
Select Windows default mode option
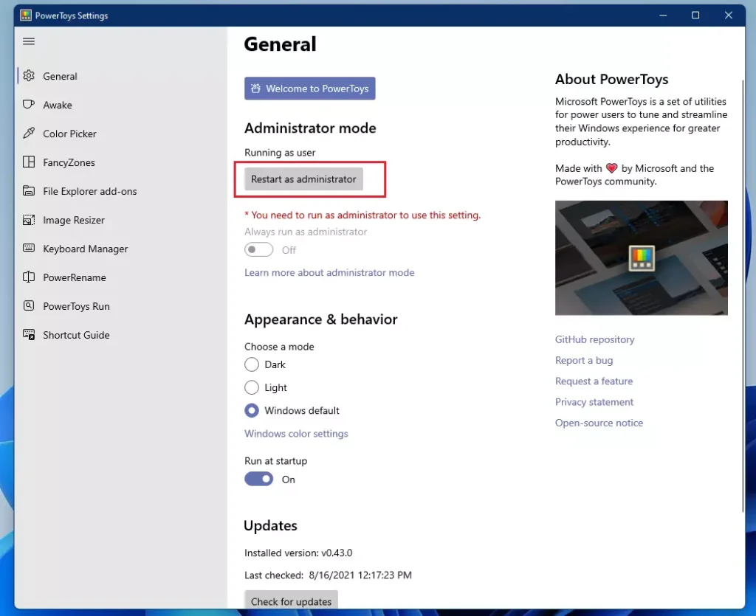click(x=251, y=410)
